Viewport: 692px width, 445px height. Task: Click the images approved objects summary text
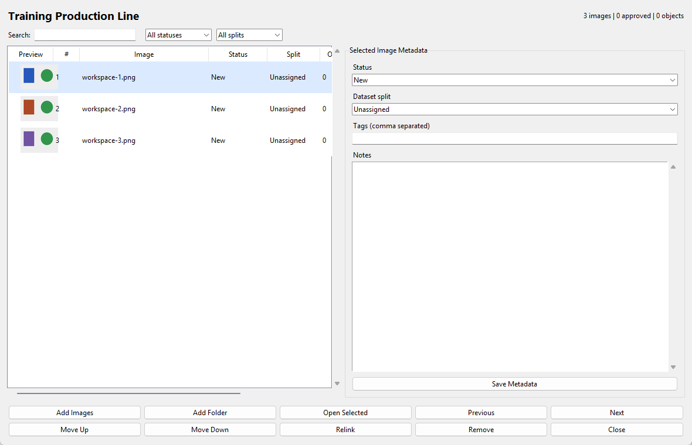tap(633, 16)
